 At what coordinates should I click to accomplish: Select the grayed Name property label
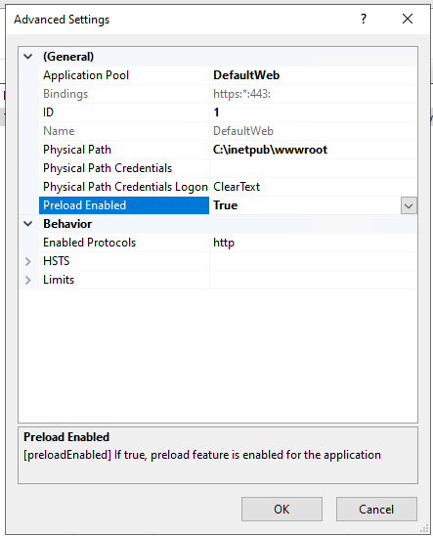click(x=59, y=131)
